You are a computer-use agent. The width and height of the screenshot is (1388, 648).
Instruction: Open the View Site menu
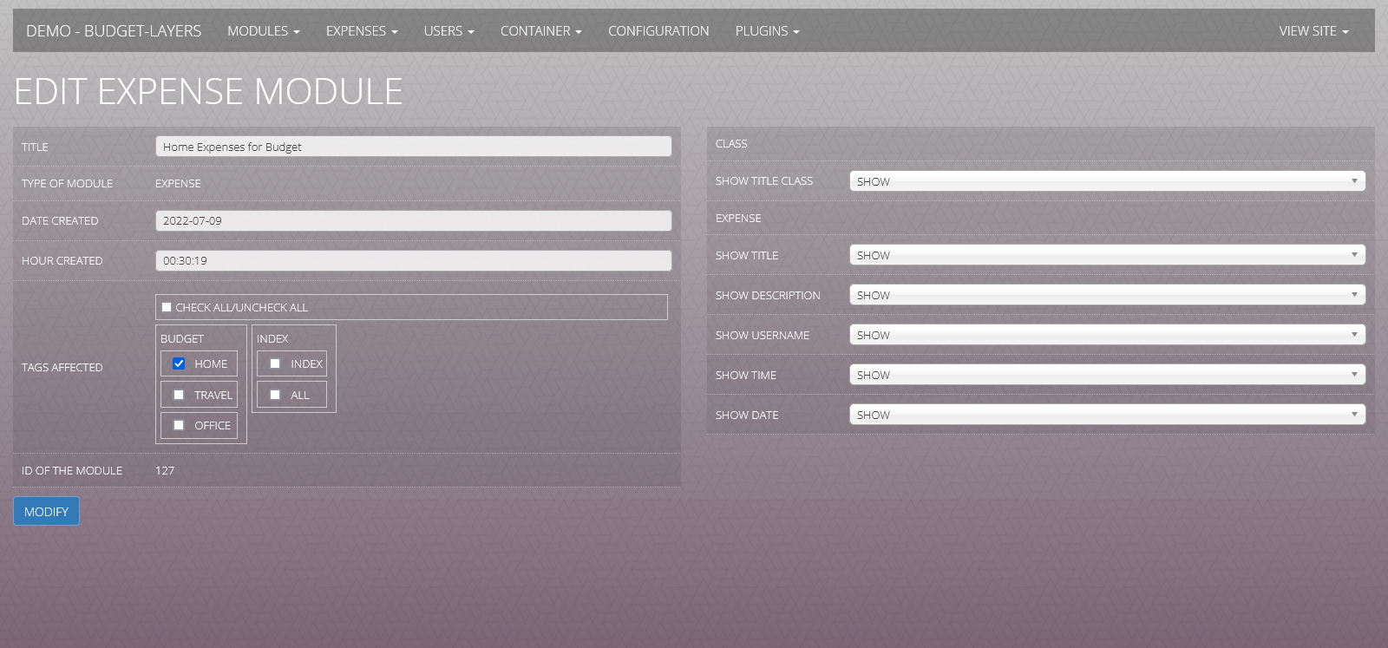1313,31
